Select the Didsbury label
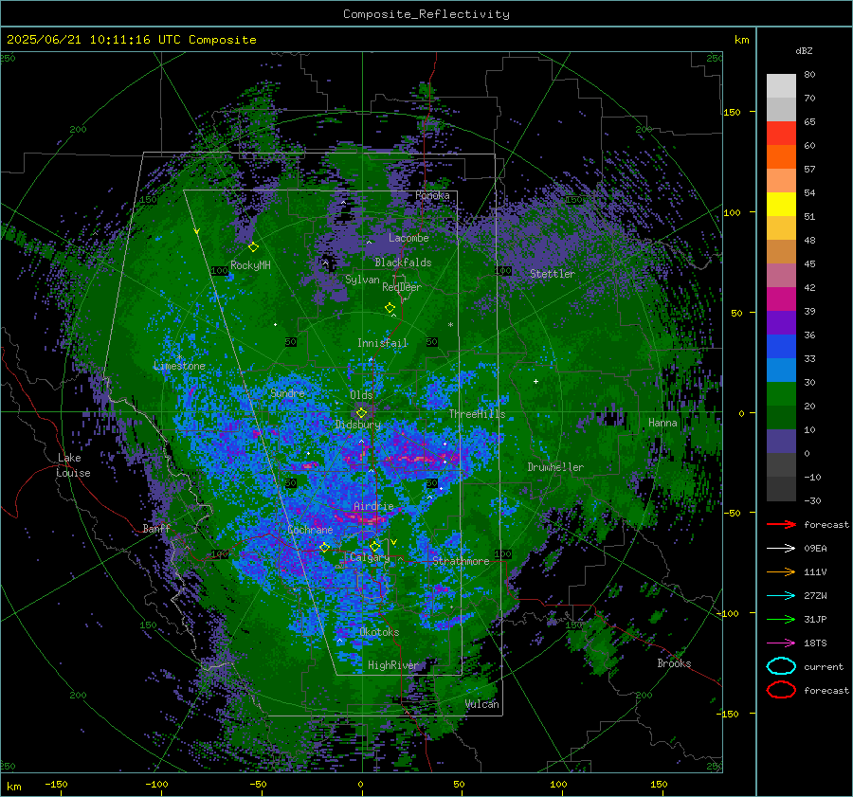This screenshot has height=797, width=853. click(358, 425)
